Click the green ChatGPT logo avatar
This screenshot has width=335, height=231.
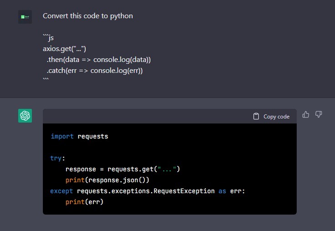[25, 116]
